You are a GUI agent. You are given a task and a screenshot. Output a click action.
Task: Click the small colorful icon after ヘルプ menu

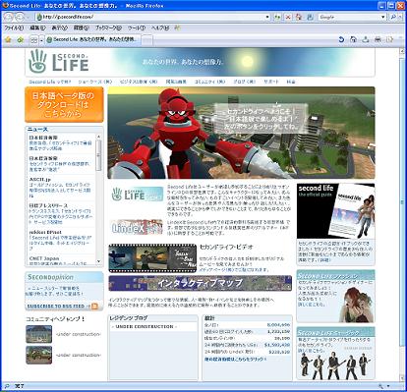(177, 28)
